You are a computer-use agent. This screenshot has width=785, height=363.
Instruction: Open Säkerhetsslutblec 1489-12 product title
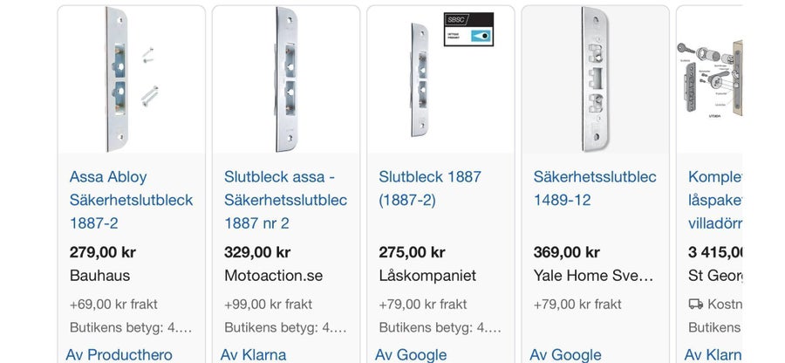[595, 188]
